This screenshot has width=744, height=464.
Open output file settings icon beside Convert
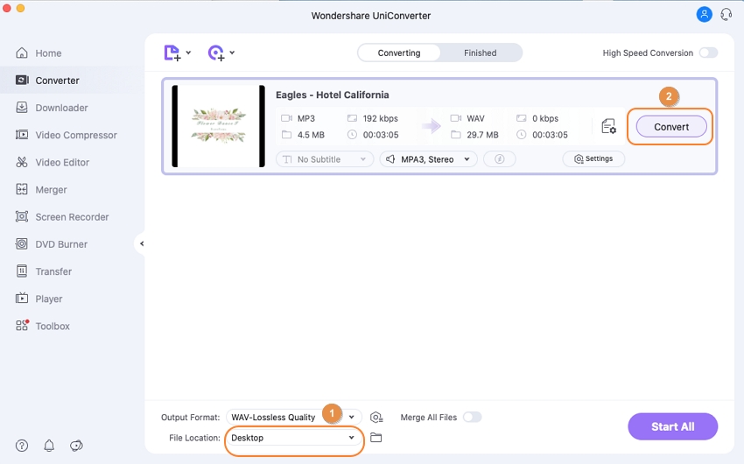click(x=608, y=127)
